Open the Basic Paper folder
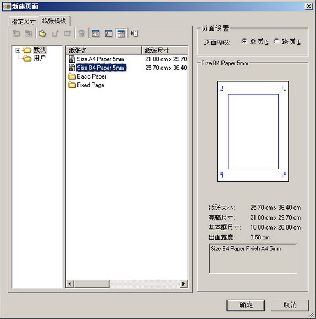 (x=87, y=76)
